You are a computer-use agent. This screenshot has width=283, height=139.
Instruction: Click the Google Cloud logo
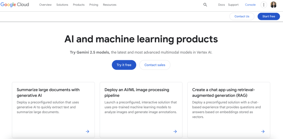tap(15, 5)
